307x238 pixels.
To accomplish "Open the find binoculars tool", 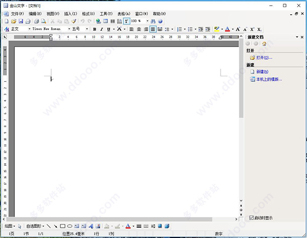I will click(153, 21).
